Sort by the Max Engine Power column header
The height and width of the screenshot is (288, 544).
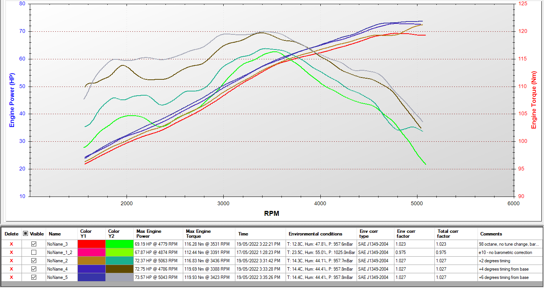pyautogui.click(x=159, y=234)
